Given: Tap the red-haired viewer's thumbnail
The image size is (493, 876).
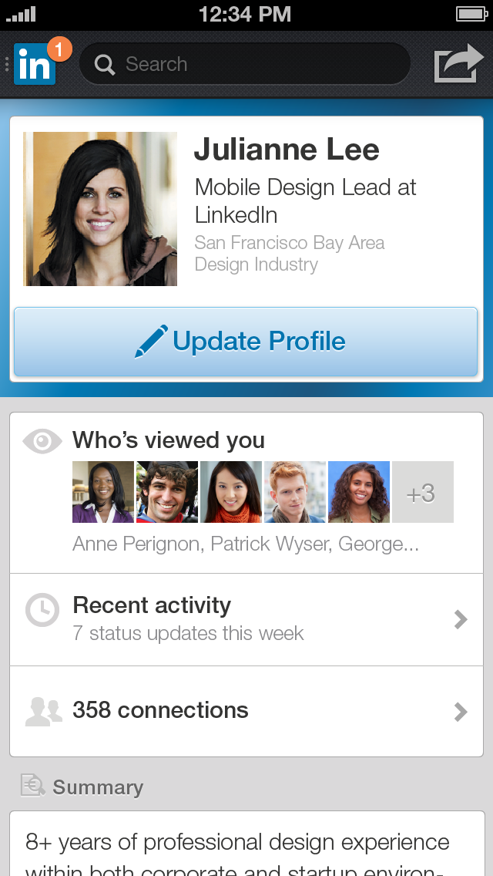Looking at the screenshot, I should pyautogui.click(x=295, y=493).
